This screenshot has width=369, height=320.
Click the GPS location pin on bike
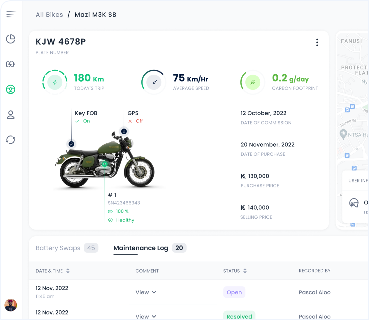click(x=124, y=131)
